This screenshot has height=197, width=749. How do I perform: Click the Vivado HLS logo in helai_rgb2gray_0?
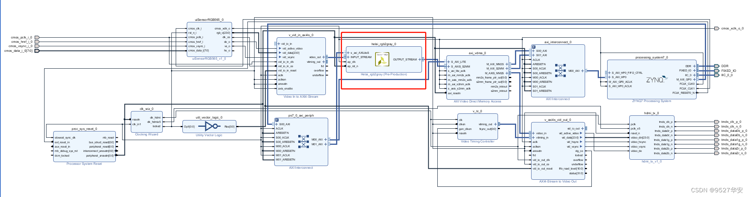pos(382,59)
